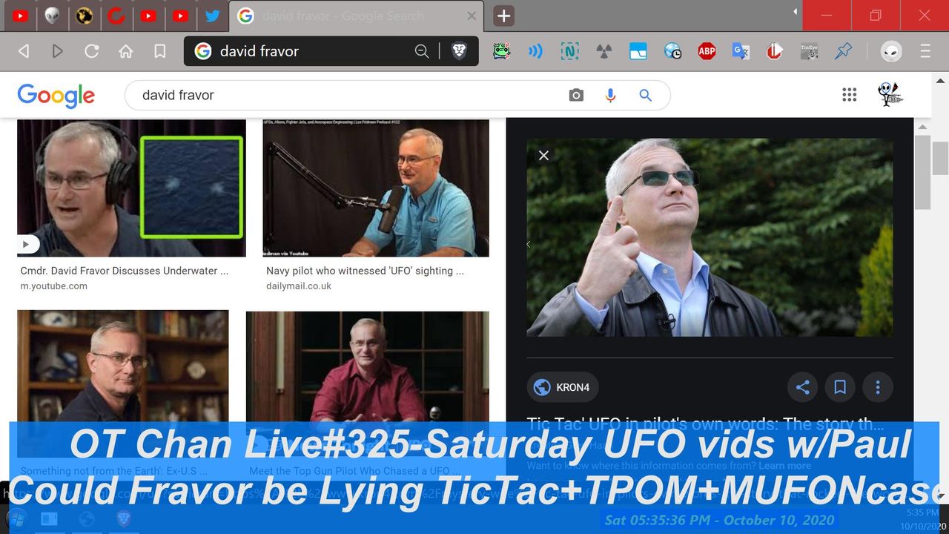
Task: Start voice search with microphone icon
Action: pos(611,95)
